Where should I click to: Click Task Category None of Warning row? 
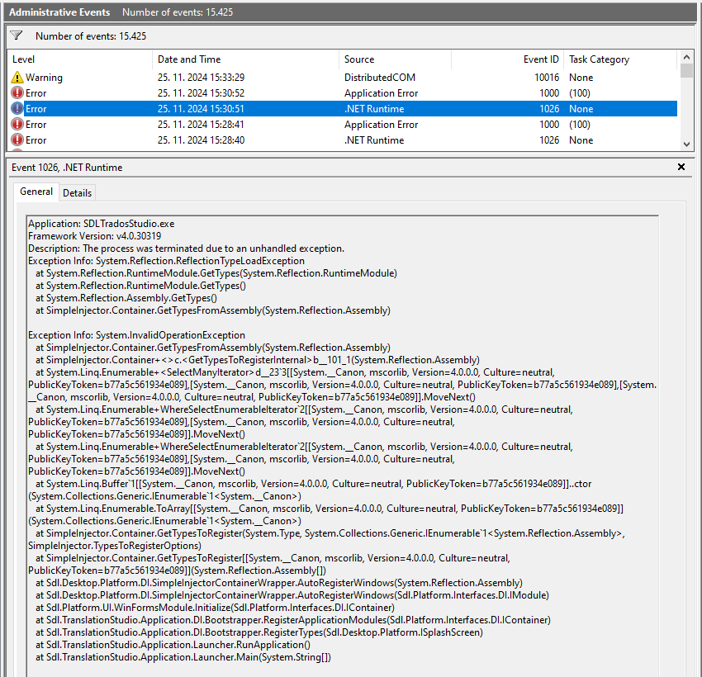[581, 78]
